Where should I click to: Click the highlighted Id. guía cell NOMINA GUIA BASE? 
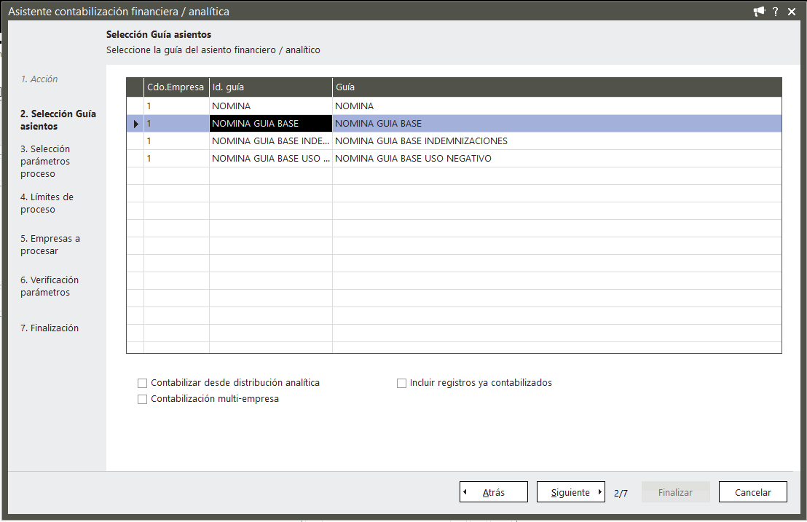click(271, 124)
